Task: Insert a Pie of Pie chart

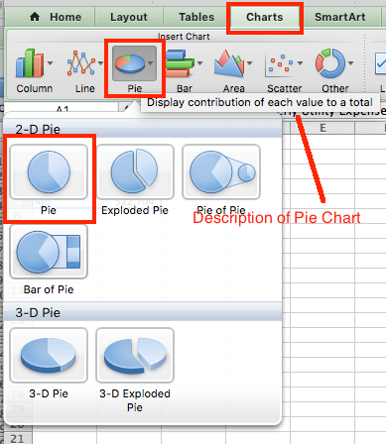Action: (221, 171)
